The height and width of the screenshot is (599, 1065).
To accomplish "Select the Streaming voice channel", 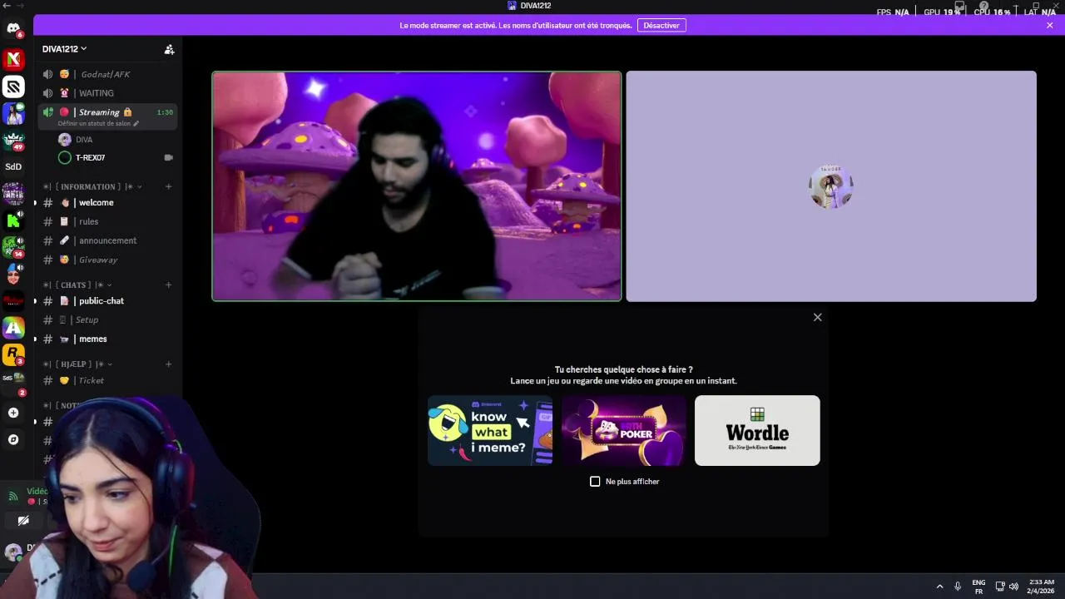I will [x=106, y=112].
